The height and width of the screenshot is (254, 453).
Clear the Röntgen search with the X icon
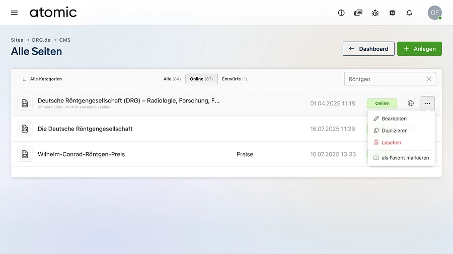[x=429, y=79]
